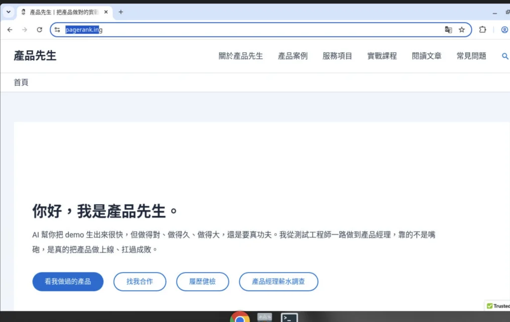This screenshot has height=322, width=510.
Task: Click the 履歷健檢 button
Action: point(202,282)
